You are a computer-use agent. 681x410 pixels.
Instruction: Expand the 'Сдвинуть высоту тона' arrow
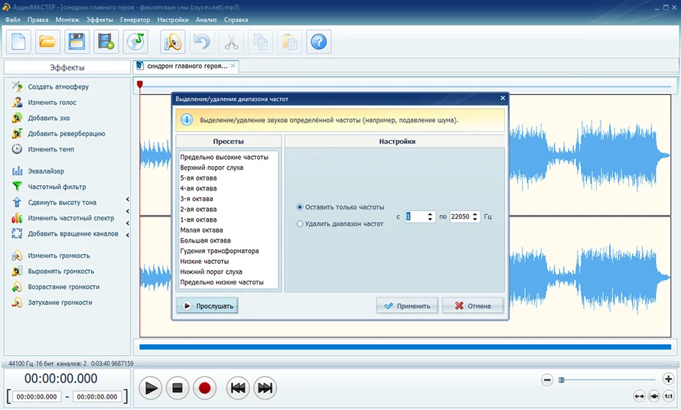(128, 200)
